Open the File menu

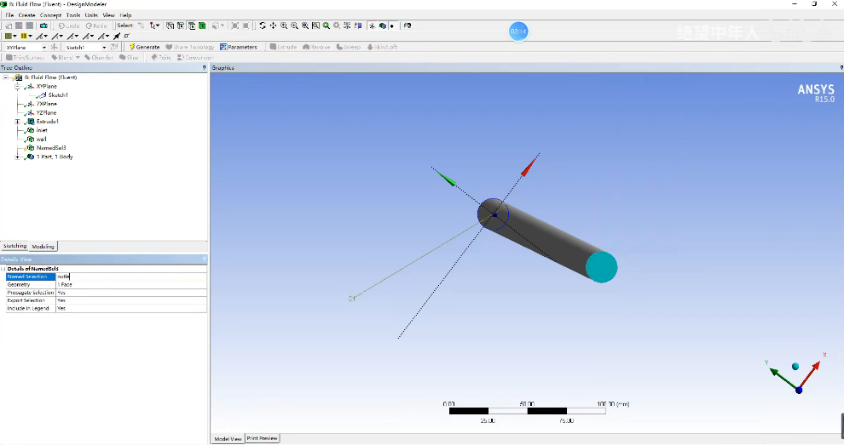pyautogui.click(x=9, y=15)
